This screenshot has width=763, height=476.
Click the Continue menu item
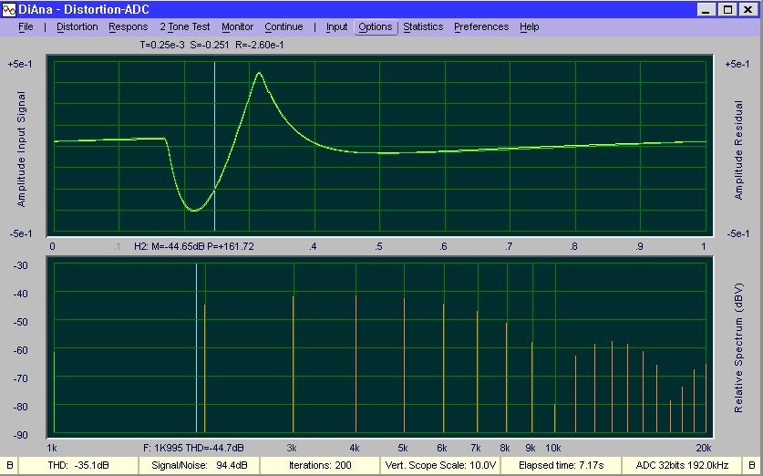click(x=284, y=26)
